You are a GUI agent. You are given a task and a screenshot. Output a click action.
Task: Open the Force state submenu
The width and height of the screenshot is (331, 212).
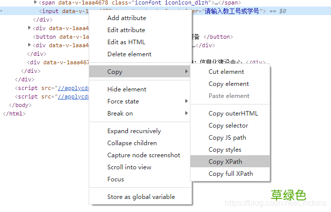point(140,101)
